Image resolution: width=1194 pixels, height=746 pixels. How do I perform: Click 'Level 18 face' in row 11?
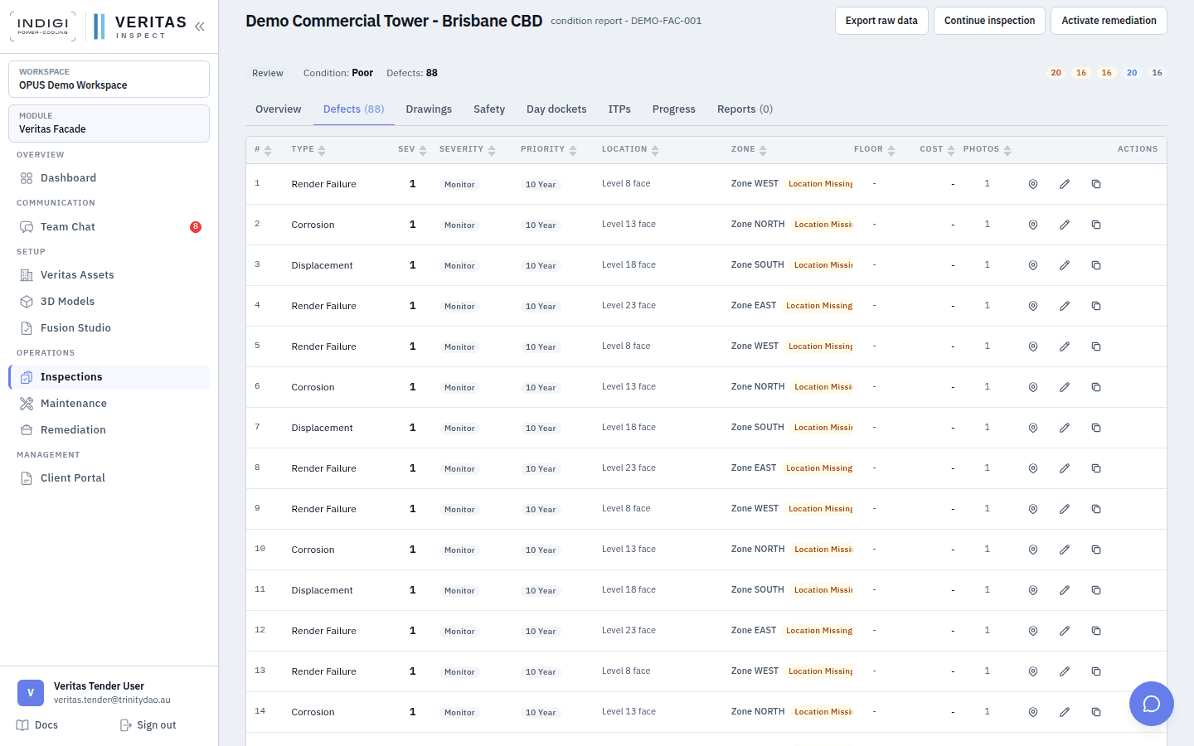point(629,590)
